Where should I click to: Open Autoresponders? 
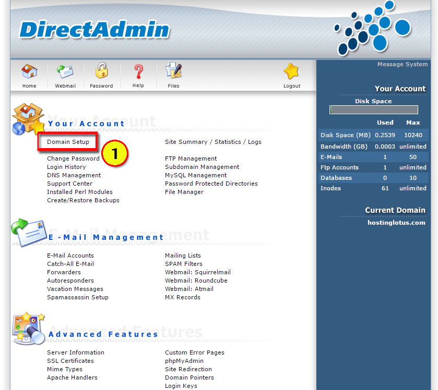(x=70, y=281)
